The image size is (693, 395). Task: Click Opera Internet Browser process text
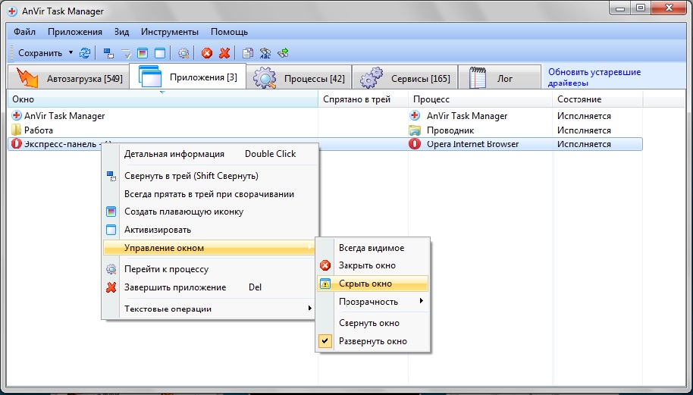[473, 144]
